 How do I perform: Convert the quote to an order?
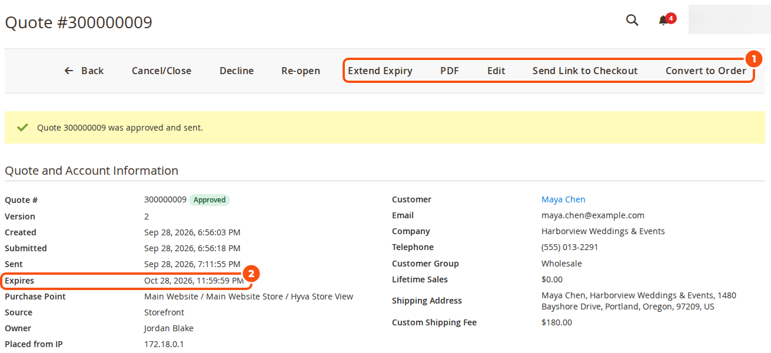[x=706, y=71]
